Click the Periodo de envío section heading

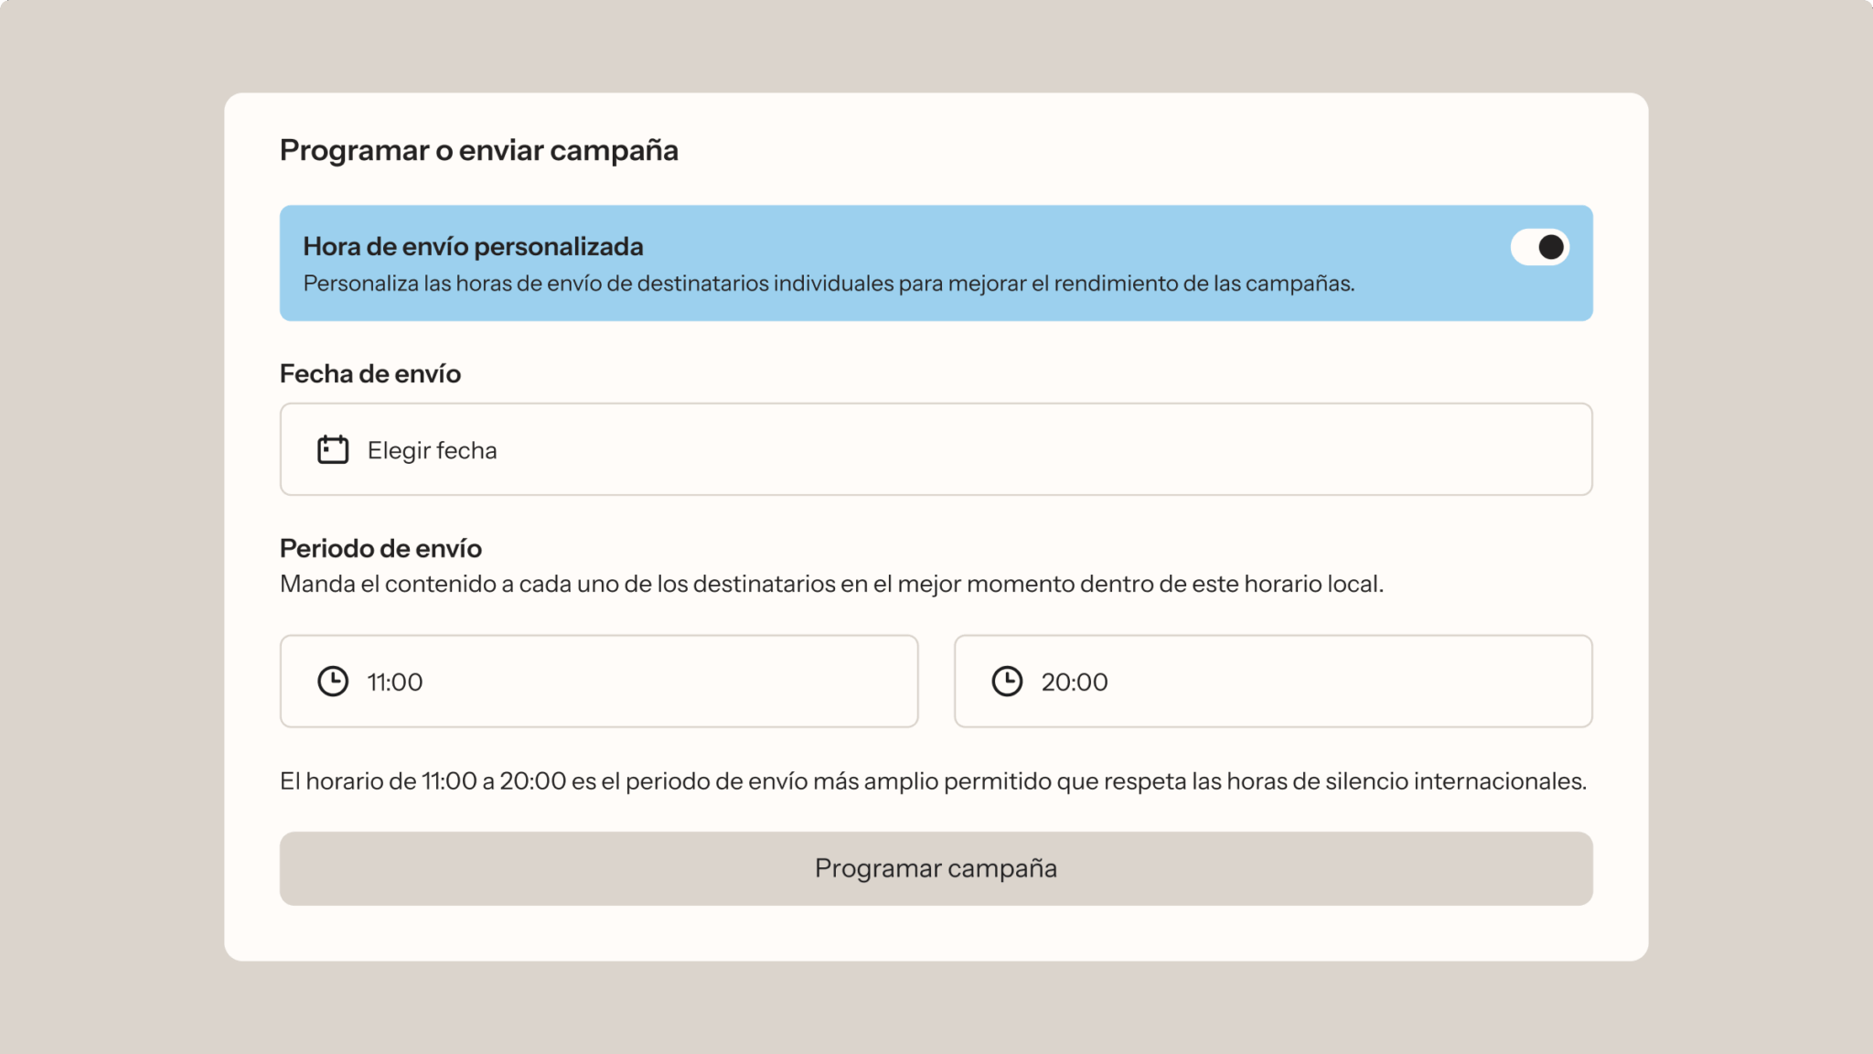pyautogui.click(x=380, y=548)
